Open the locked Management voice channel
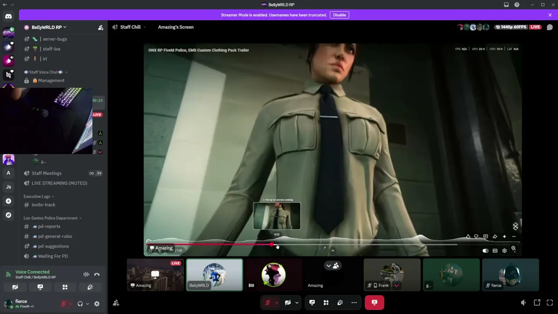 coord(63,81)
